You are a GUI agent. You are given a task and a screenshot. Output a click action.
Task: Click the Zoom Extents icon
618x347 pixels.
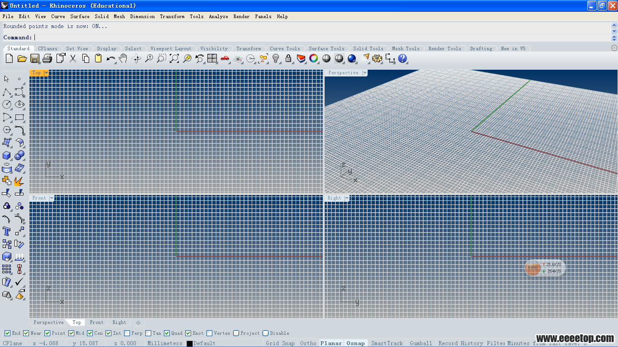pyautogui.click(x=174, y=58)
